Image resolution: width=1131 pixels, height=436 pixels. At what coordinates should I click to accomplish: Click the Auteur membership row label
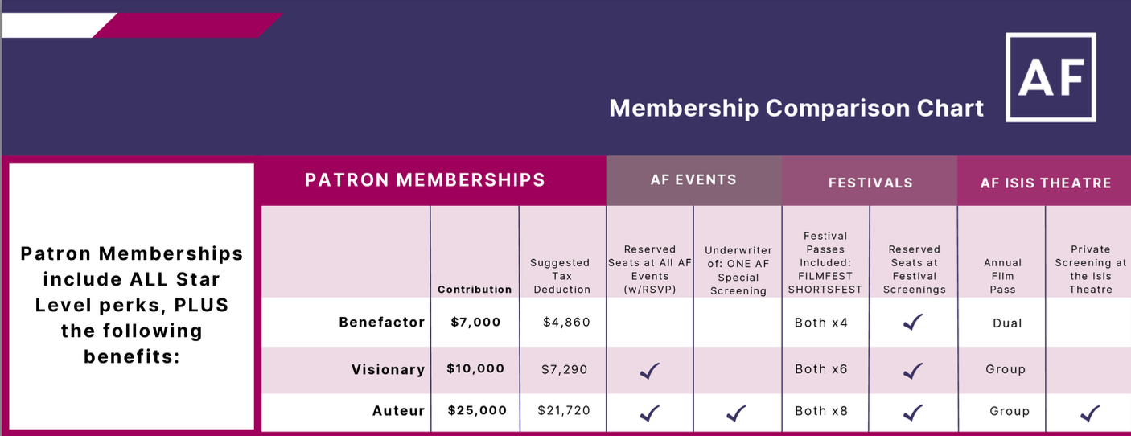(398, 411)
